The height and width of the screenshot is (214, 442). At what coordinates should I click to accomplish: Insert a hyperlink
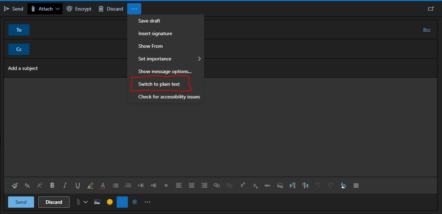click(217, 186)
